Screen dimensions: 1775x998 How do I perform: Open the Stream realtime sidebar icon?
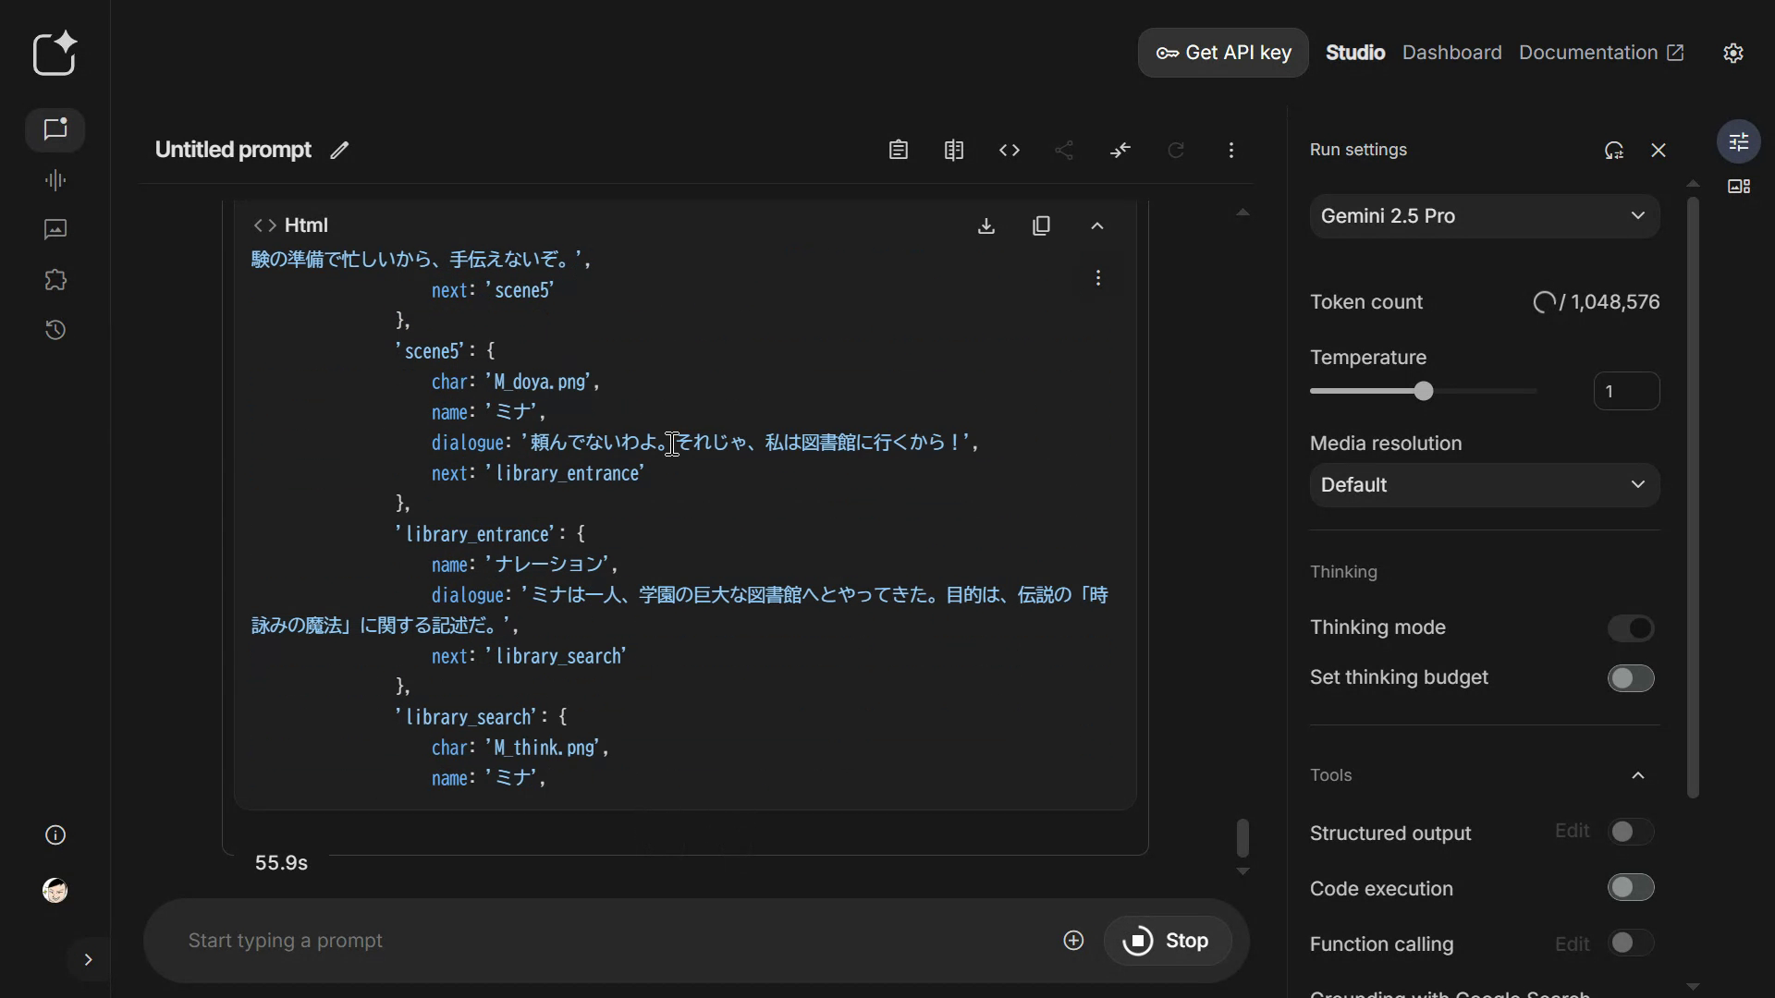pyautogui.click(x=55, y=180)
